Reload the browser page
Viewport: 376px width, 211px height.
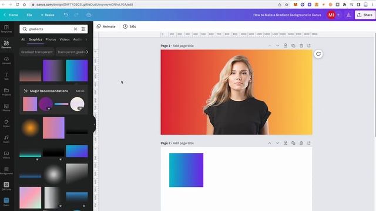click(17, 5)
